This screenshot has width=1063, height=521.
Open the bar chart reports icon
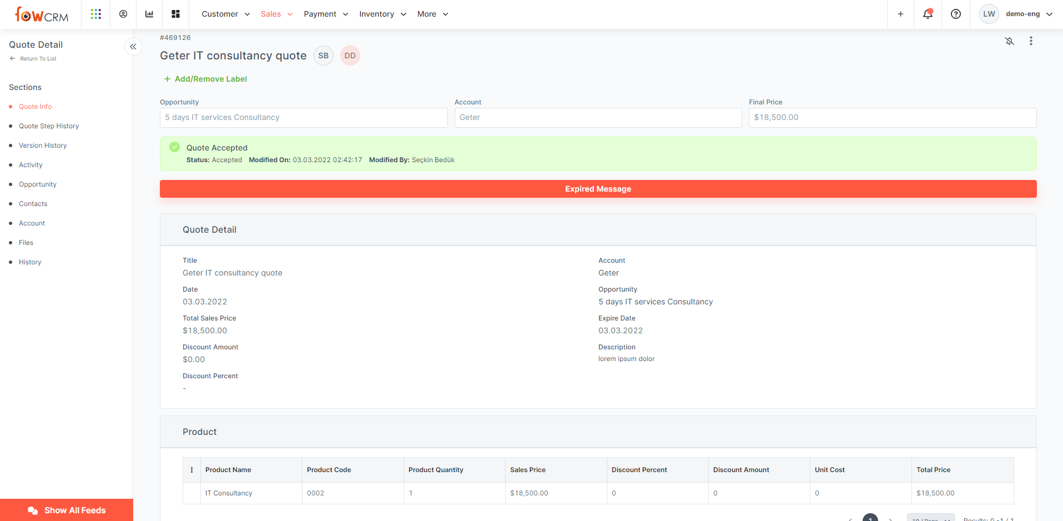pyautogui.click(x=149, y=14)
